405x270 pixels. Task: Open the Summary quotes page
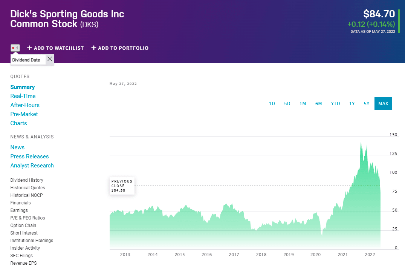[x=23, y=87]
